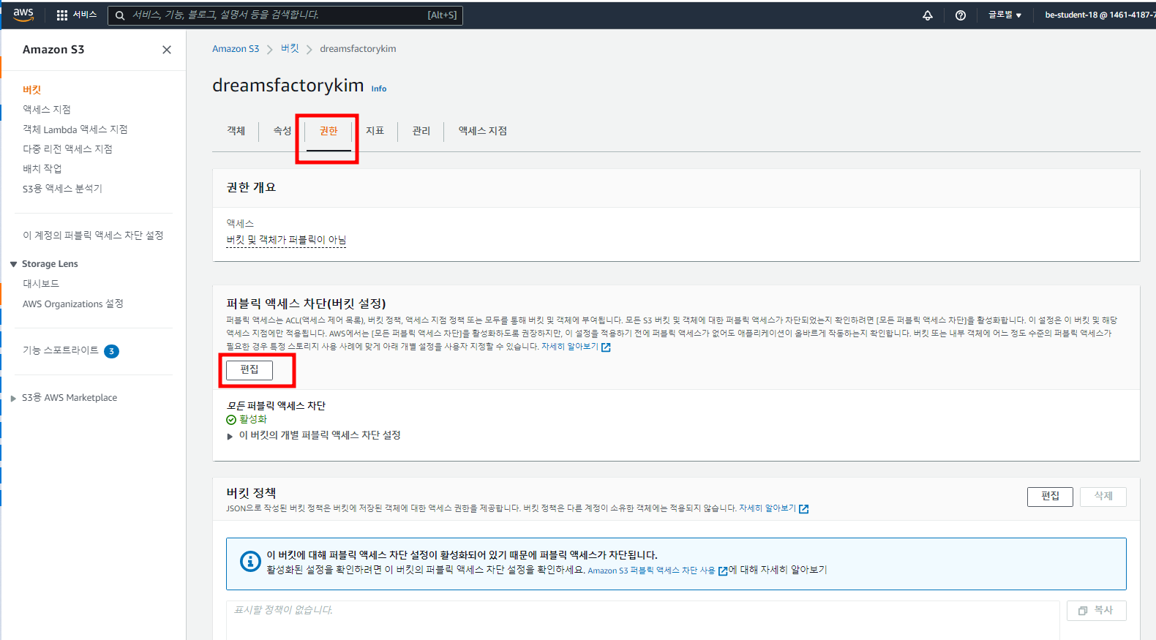This screenshot has width=1156, height=640.
Task: Close the Amazon S3 side panel
Action: 167,50
